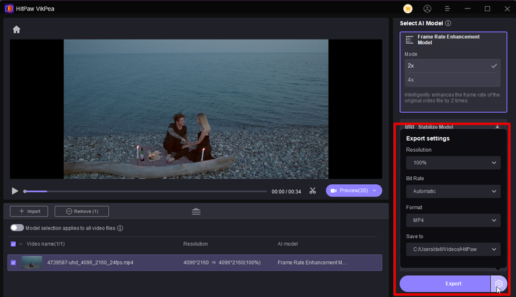Minimize the HitPaw VikPea window
Viewport: 516px width, 297px height.
[x=467, y=9]
